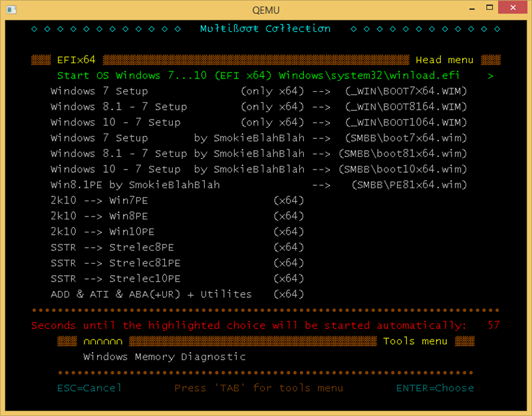This screenshot has width=532, height=416.
Task: Minimize the QEMU window
Action: (472, 9)
